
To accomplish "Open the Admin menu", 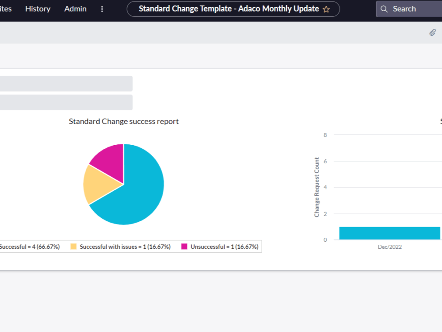I will pyautogui.click(x=75, y=9).
